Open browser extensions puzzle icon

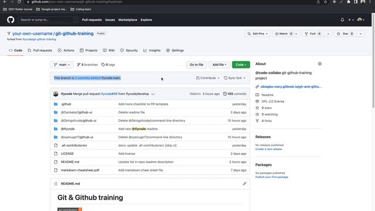tap(349, 2)
